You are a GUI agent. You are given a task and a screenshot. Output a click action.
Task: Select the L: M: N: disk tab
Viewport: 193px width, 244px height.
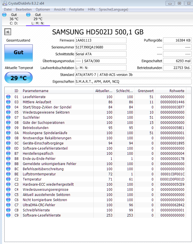(x=38, y=19)
